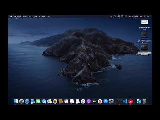Open the Shell menu
The width and height of the screenshot is (160, 120).
25,16
